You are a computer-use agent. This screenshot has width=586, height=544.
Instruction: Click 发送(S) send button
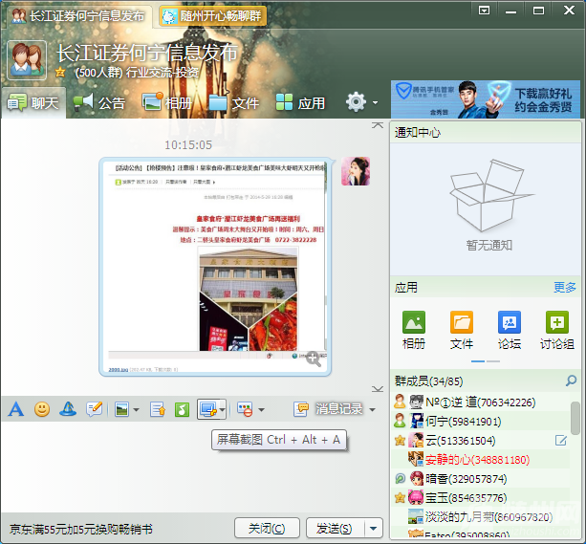tap(335, 529)
